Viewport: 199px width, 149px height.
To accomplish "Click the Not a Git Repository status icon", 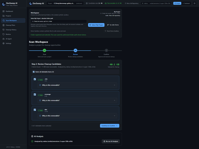I will 126,3.
